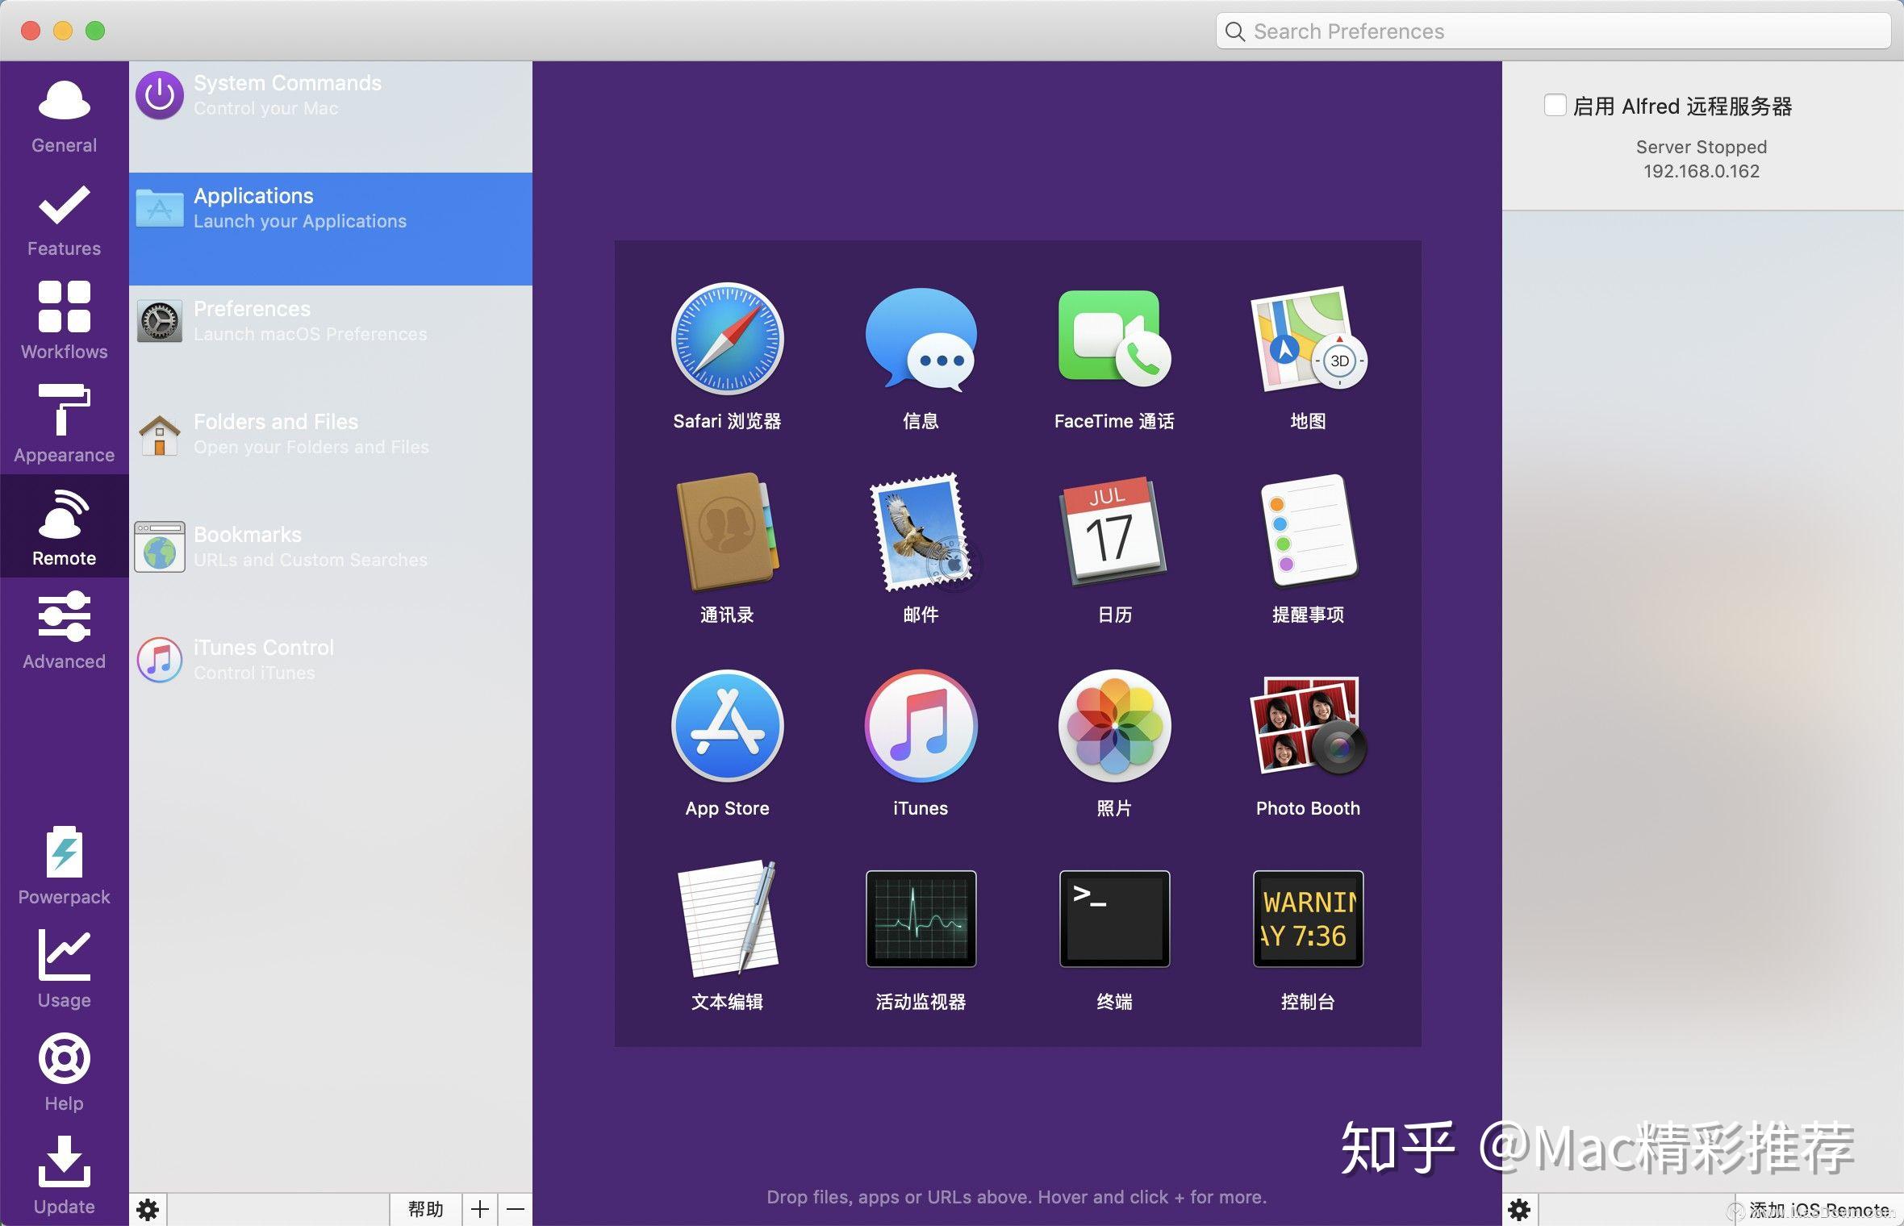Select the Photo Booth app icon
The height and width of the screenshot is (1226, 1904).
click(x=1307, y=726)
